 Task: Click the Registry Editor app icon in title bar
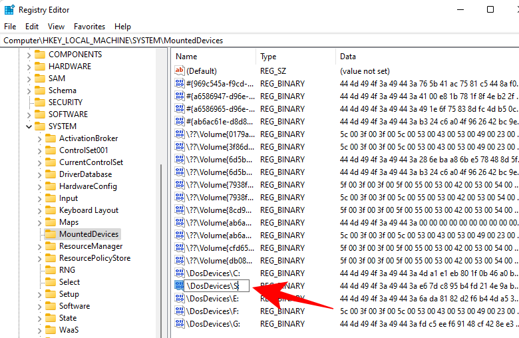(x=9, y=10)
